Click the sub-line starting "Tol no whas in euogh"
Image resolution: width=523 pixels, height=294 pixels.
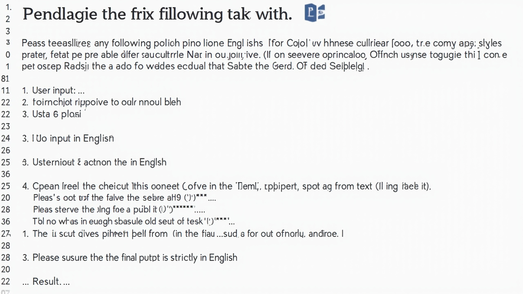[134, 222]
